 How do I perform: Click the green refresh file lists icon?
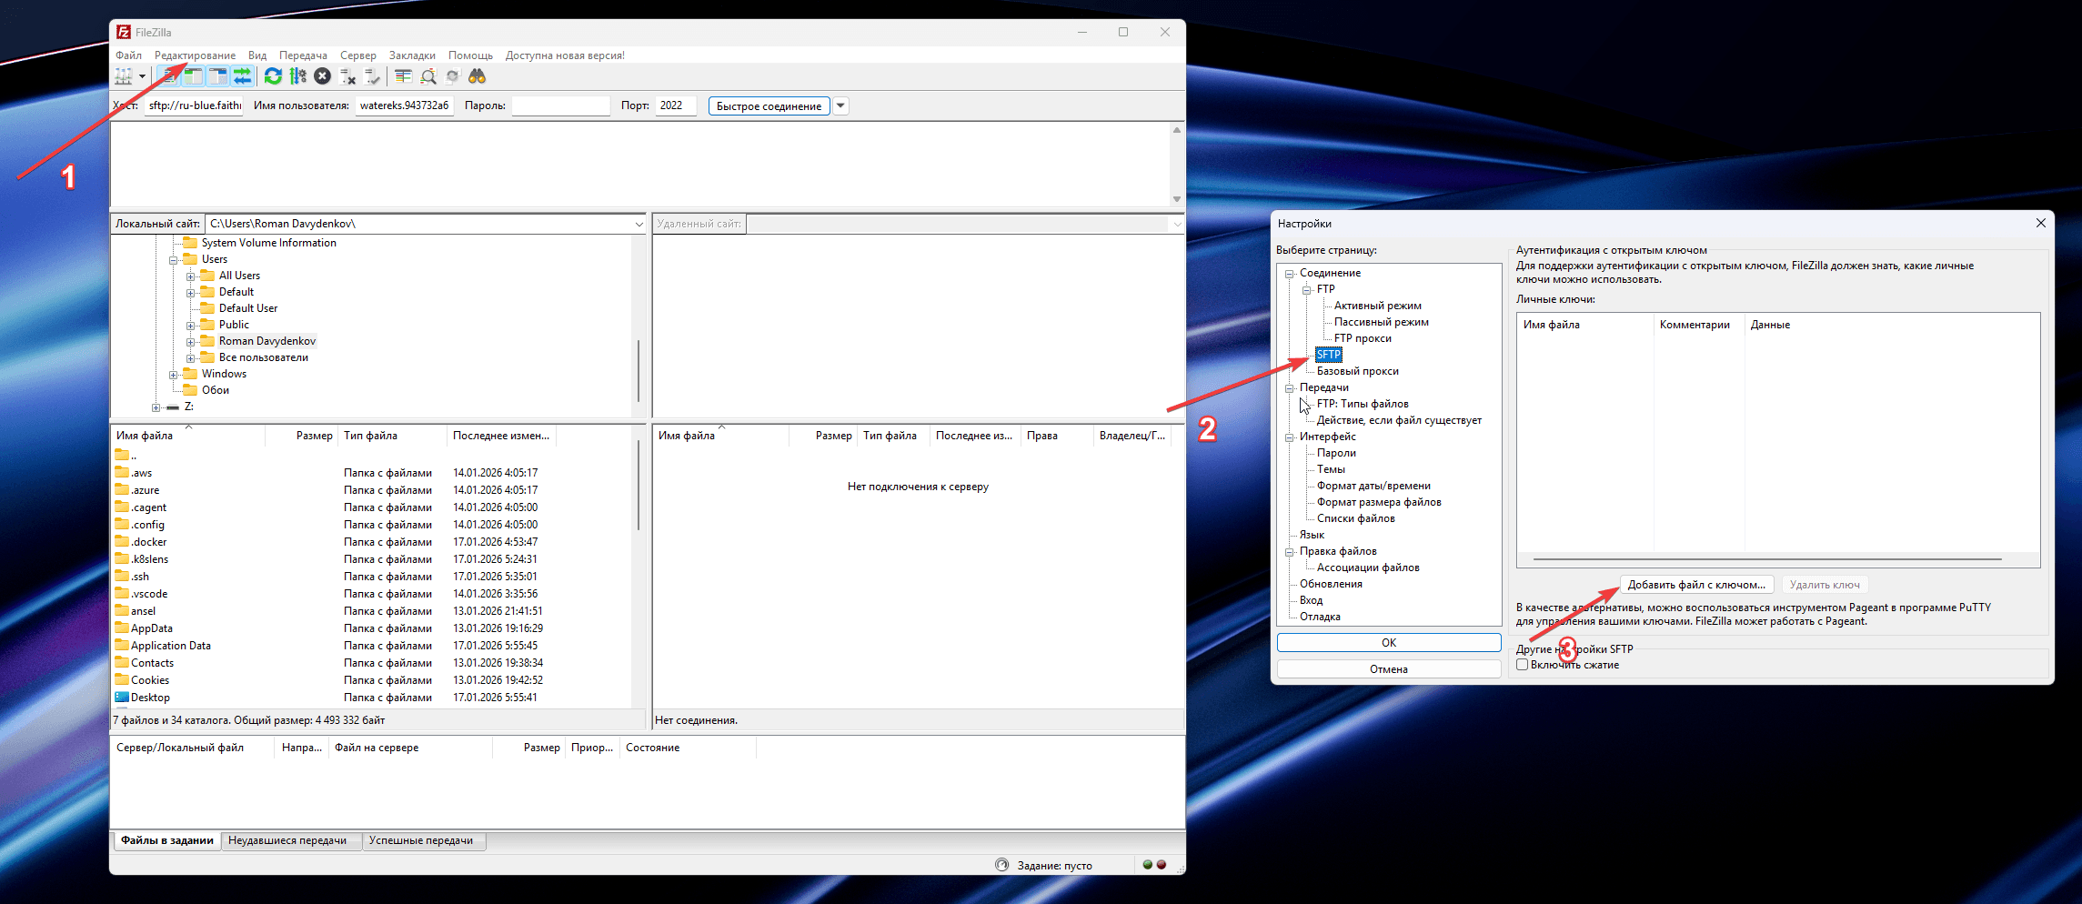(x=273, y=77)
